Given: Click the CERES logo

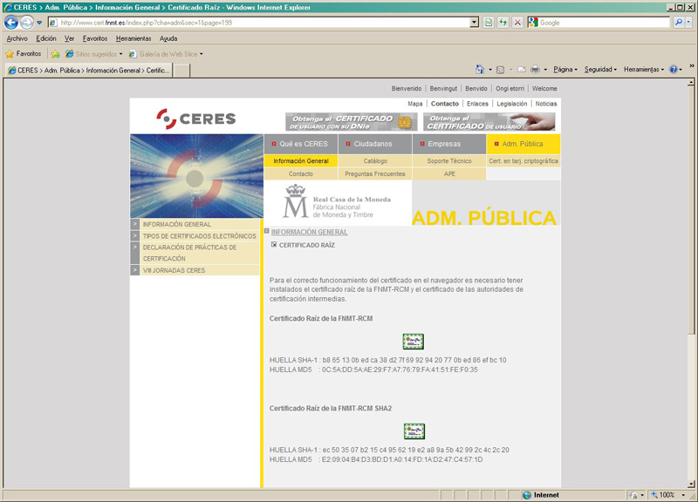Looking at the screenshot, I should pos(195,119).
